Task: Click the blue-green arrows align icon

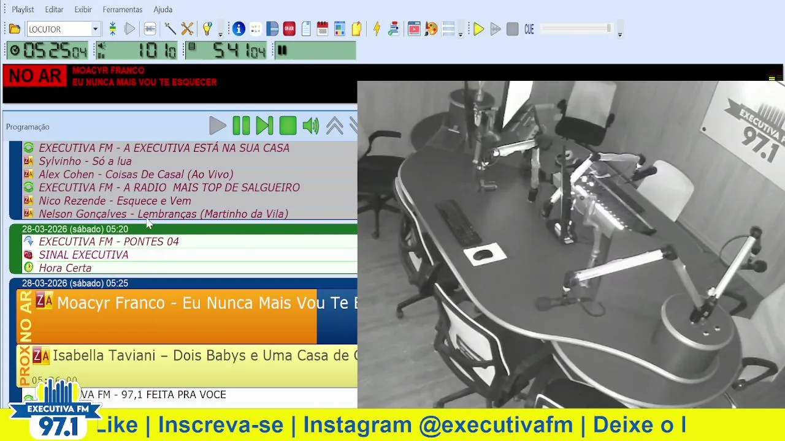Action: click(x=112, y=29)
